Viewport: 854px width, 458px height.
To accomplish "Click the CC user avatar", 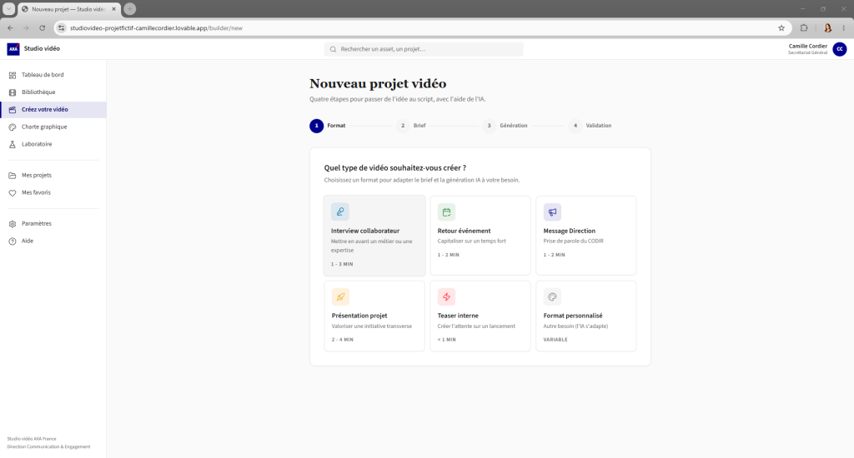I will (839, 49).
